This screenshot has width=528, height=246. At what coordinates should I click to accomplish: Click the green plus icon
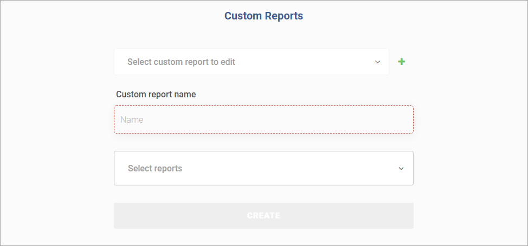click(401, 62)
